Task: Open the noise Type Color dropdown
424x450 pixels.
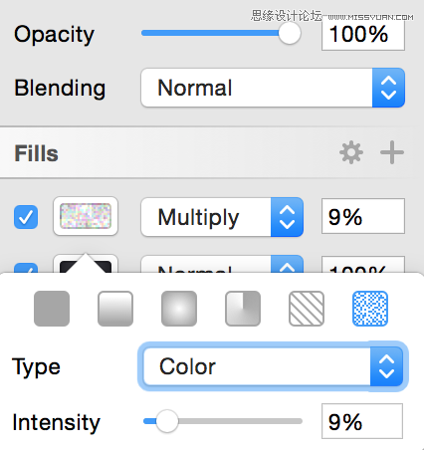Action: [x=273, y=366]
